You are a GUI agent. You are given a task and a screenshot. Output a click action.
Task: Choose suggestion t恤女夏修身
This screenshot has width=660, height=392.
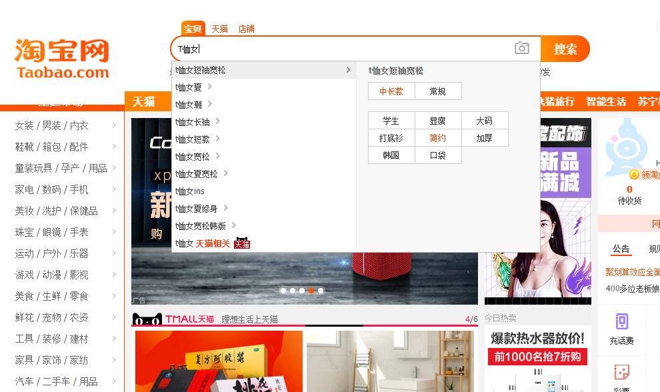tap(196, 209)
